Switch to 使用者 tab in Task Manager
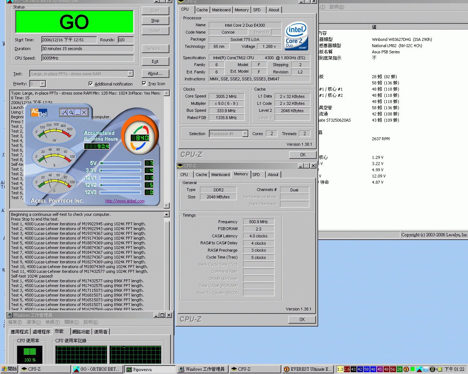This screenshot has width=468, height=374. click(x=101, y=332)
